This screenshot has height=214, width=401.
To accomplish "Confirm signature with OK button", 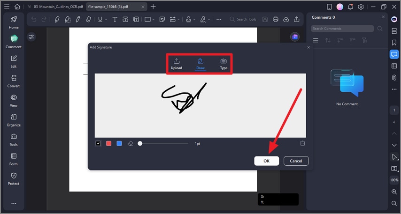I will pos(267,161).
